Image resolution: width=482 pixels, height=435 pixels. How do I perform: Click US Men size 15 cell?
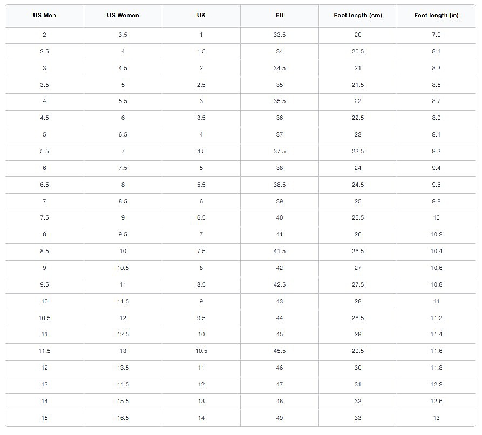[x=44, y=418]
